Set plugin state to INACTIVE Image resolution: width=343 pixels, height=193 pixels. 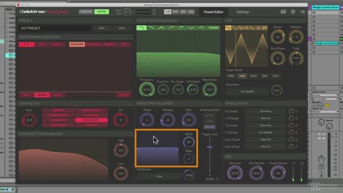[x=86, y=12]
